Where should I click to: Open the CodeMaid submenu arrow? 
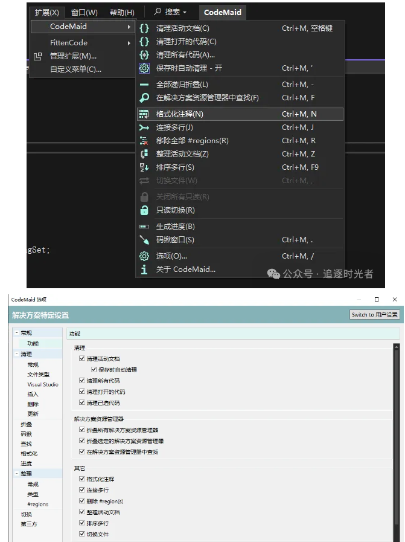(x=129, y=27)
